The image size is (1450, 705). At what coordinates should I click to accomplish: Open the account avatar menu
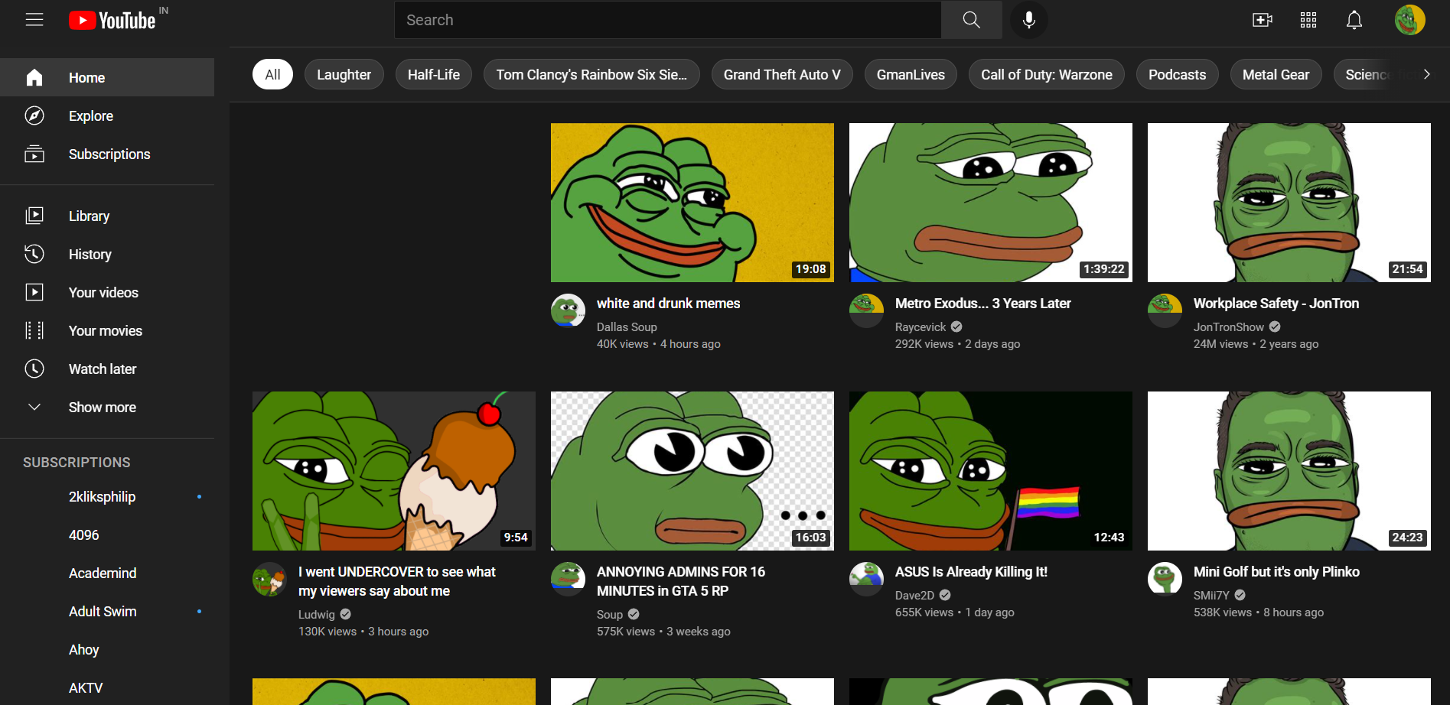tap(1409, 20)
